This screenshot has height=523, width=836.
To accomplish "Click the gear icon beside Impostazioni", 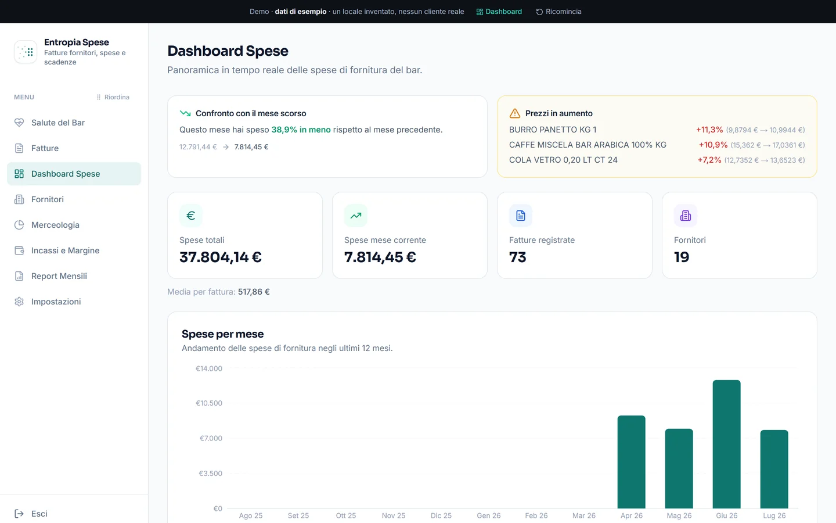I will [19, 302].
